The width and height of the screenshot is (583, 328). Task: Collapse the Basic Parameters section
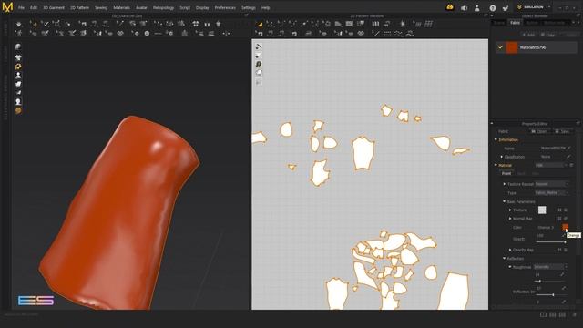click(x=505, y=201)
